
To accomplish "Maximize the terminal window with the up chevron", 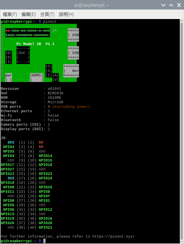I will pos(171,5).
